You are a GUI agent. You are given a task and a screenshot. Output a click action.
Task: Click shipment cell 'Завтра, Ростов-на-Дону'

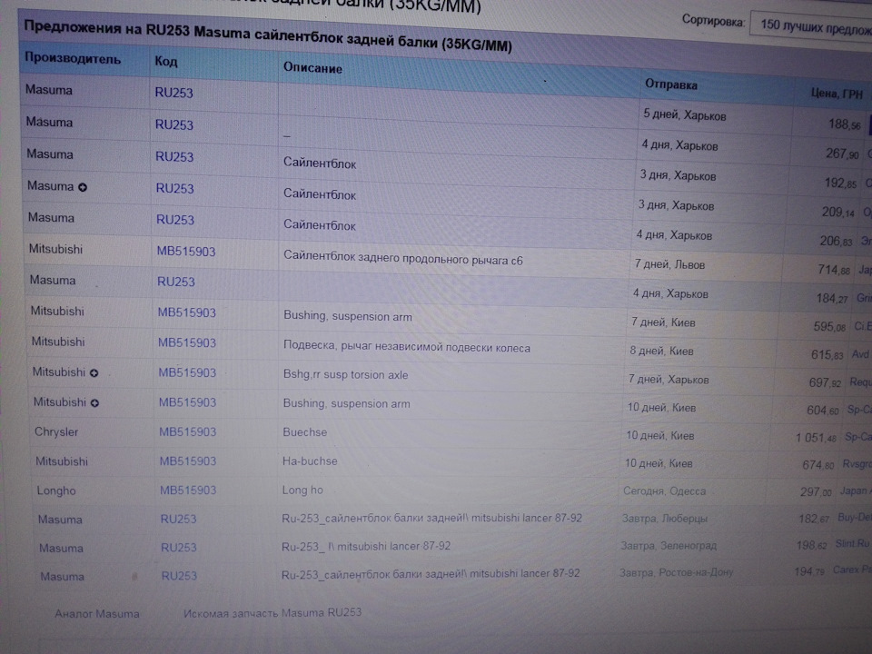pos(676,572)
